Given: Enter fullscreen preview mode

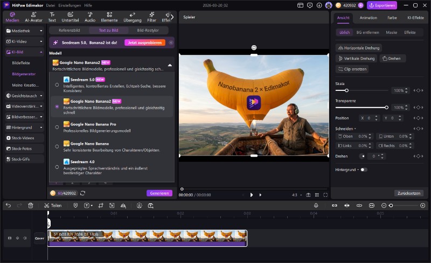Looking at the screenshot, I should point(326,195).
